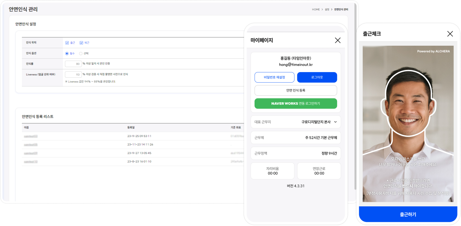Viewport: 461px width, 226px height.
Task: Open 안면 인식 등록
Action: pyautogui.click(x=295, y=90)
